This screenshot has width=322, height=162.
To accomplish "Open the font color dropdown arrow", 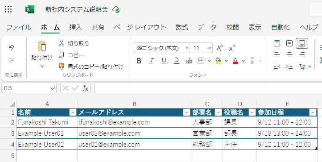I will tap(243, 61).
